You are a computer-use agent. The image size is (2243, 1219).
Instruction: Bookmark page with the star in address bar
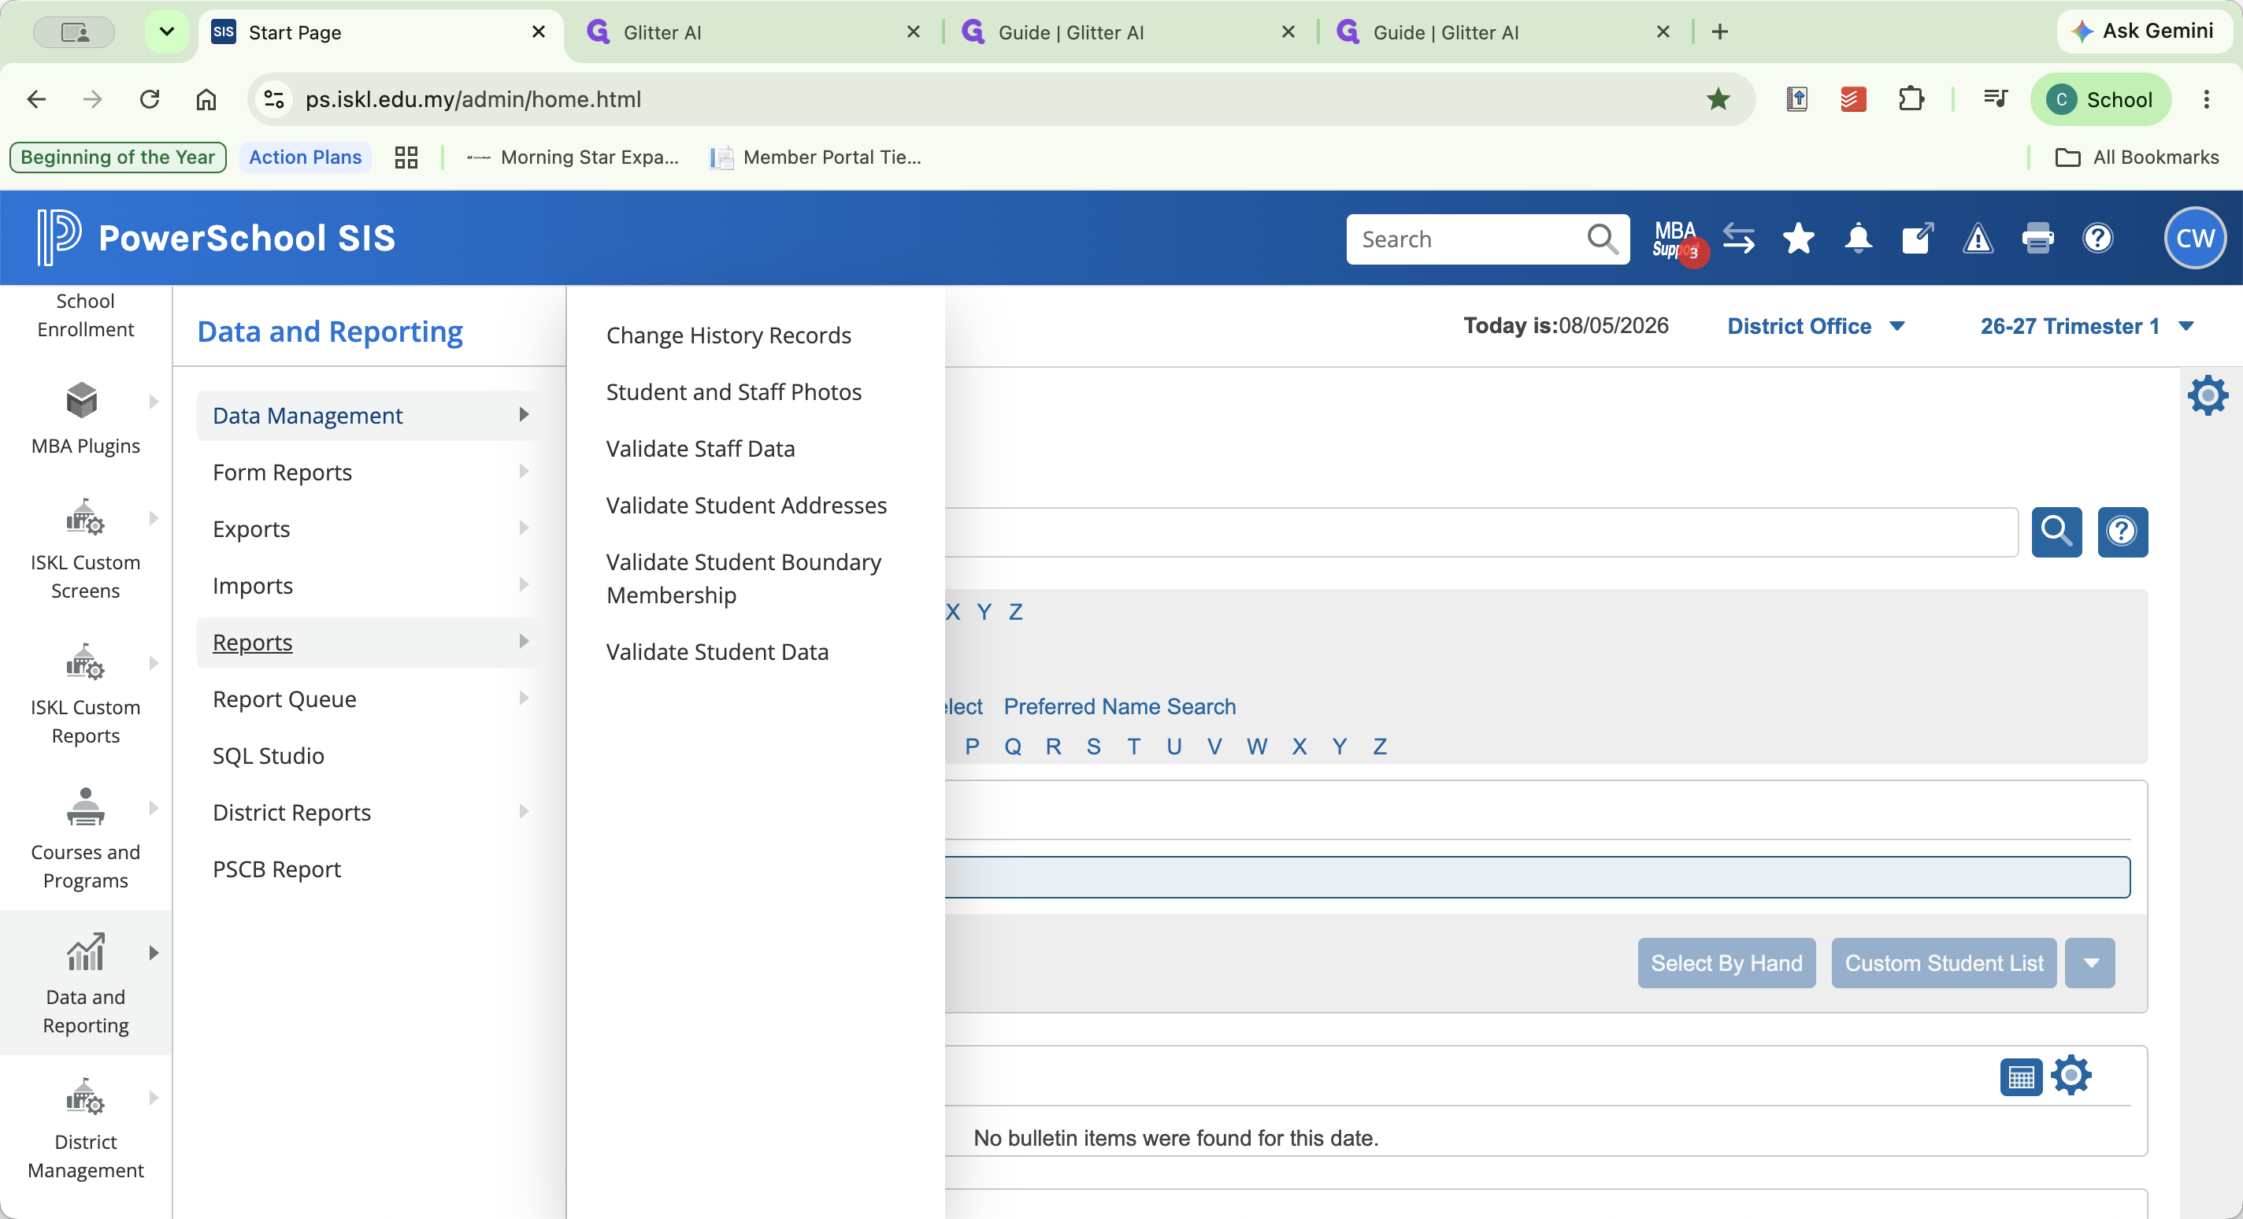(1718, 99)
